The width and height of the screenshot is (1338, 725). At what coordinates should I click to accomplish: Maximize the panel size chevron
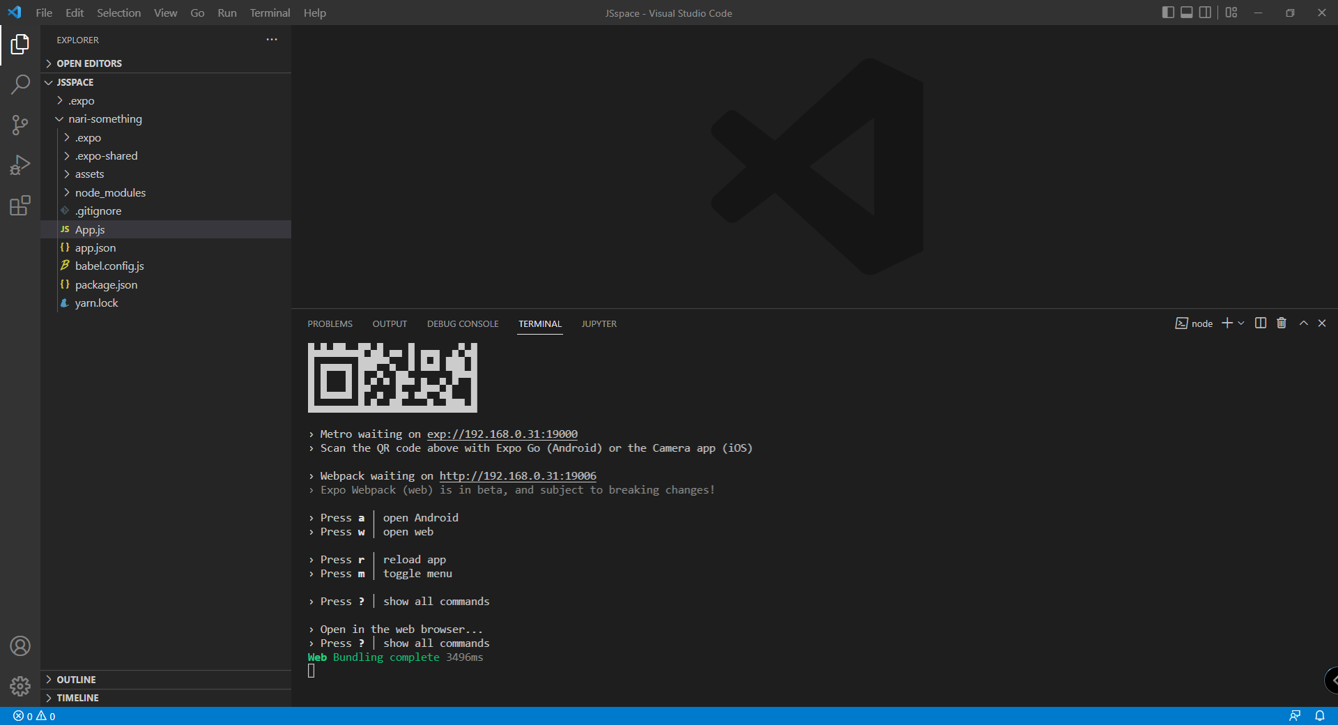click(1304, 323)
